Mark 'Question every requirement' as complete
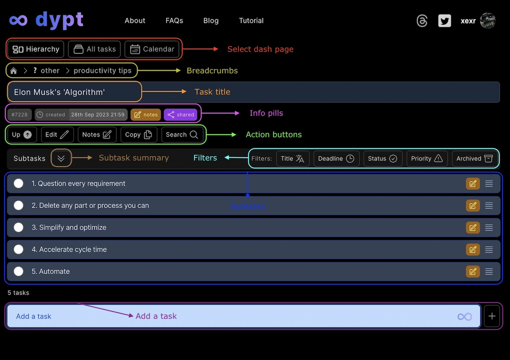 pos(19,183)
